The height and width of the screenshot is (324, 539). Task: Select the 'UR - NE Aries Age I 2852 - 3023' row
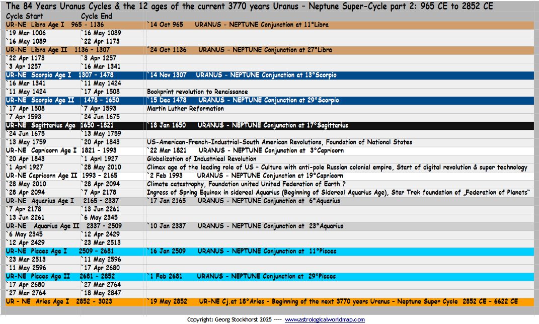(x=270, y=302)
